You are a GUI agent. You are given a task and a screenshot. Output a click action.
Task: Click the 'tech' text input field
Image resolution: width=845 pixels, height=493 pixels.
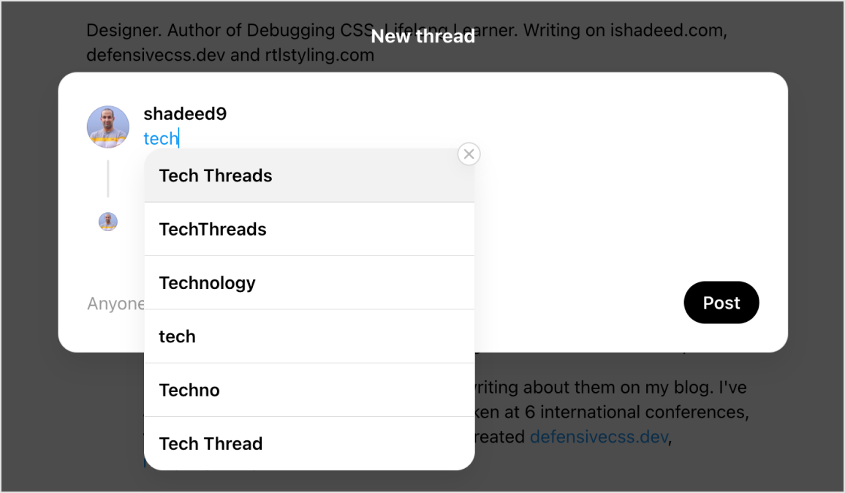tap(161, 138)
